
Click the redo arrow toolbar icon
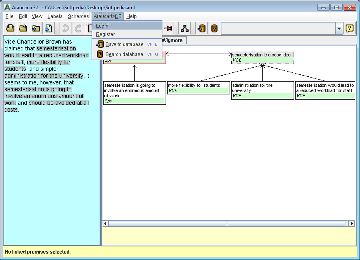pos(78,28)
